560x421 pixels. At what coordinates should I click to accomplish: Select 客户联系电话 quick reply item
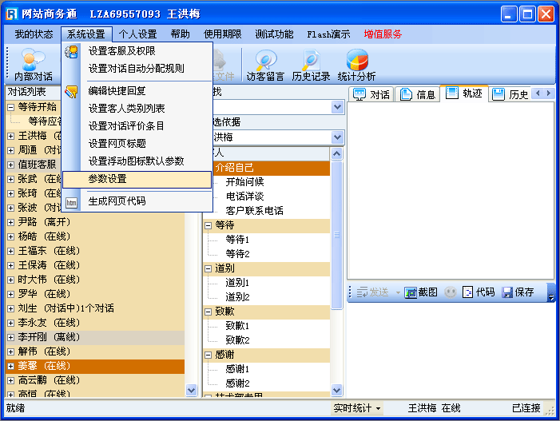point(254,211)
